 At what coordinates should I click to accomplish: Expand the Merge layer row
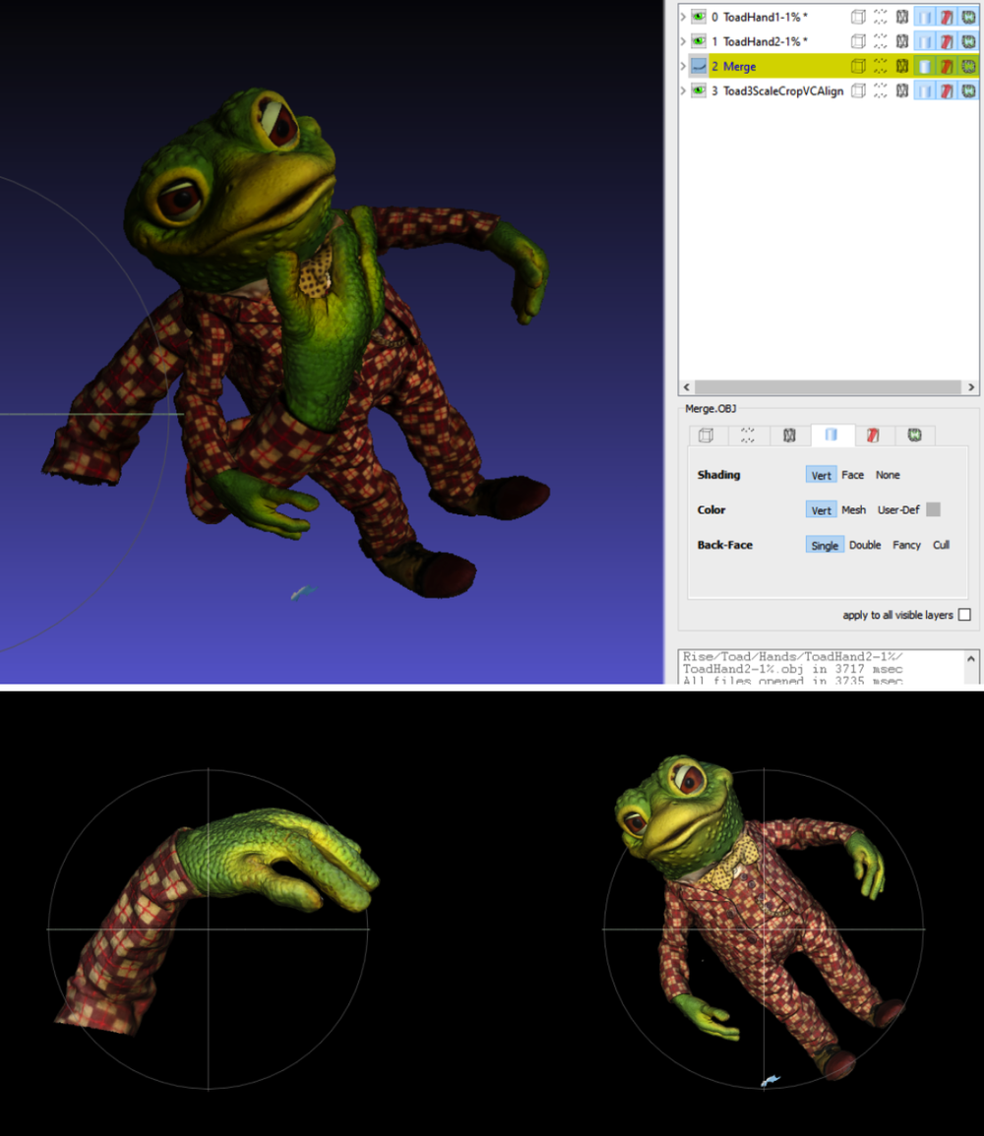pyautogui.click(x=683, y=66)
